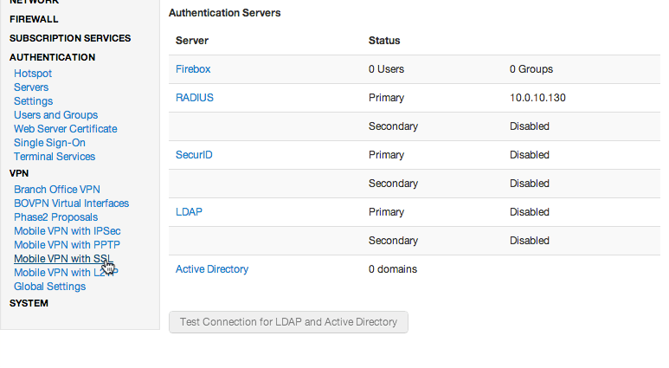Open Mobile VPN with L2TP
Image resolution: width=669 pixels, height=368 pixels.
point(66,273)
